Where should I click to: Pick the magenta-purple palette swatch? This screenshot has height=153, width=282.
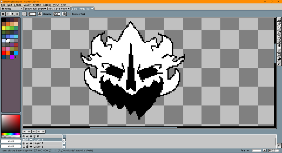[12, 57]
